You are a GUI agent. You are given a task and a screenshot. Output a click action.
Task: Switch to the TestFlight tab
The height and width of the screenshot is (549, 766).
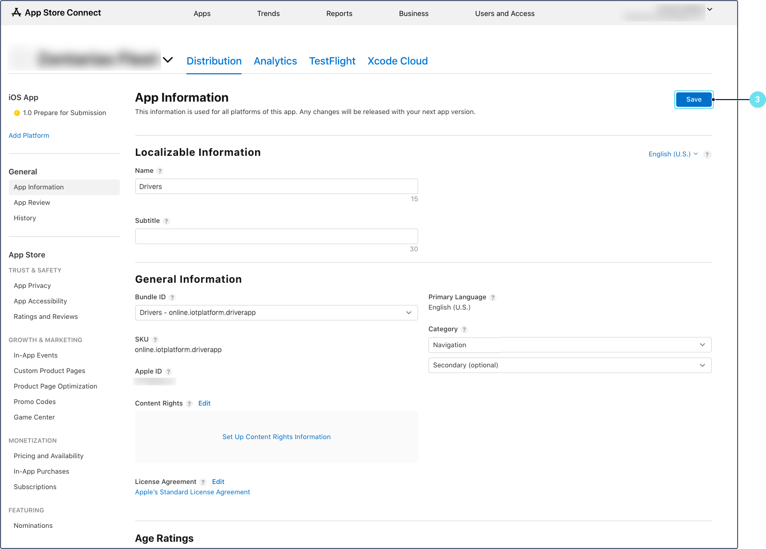[332, 61]
